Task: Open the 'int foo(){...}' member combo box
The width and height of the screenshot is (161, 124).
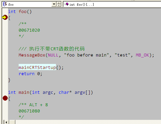Action: click(x=112, y=4)
